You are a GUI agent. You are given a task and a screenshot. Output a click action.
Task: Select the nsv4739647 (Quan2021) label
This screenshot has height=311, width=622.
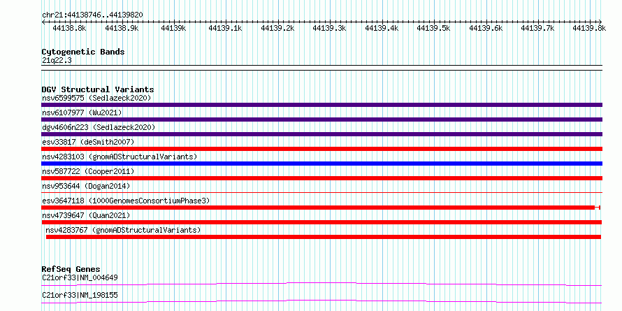pyautogui.click(x=86, y=215)
